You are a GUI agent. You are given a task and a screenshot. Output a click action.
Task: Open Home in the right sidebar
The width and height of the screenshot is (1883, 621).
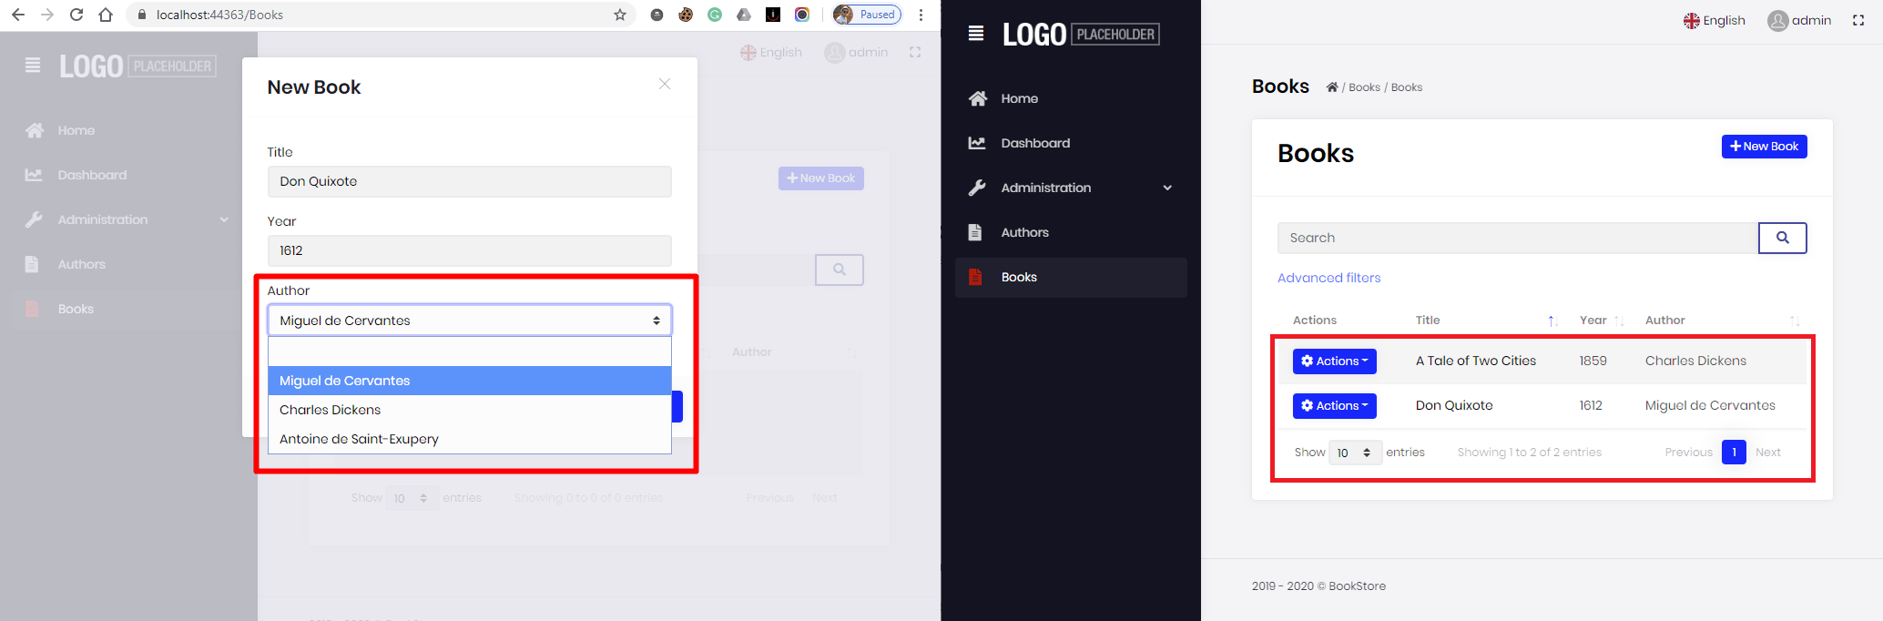(1020, 98)
